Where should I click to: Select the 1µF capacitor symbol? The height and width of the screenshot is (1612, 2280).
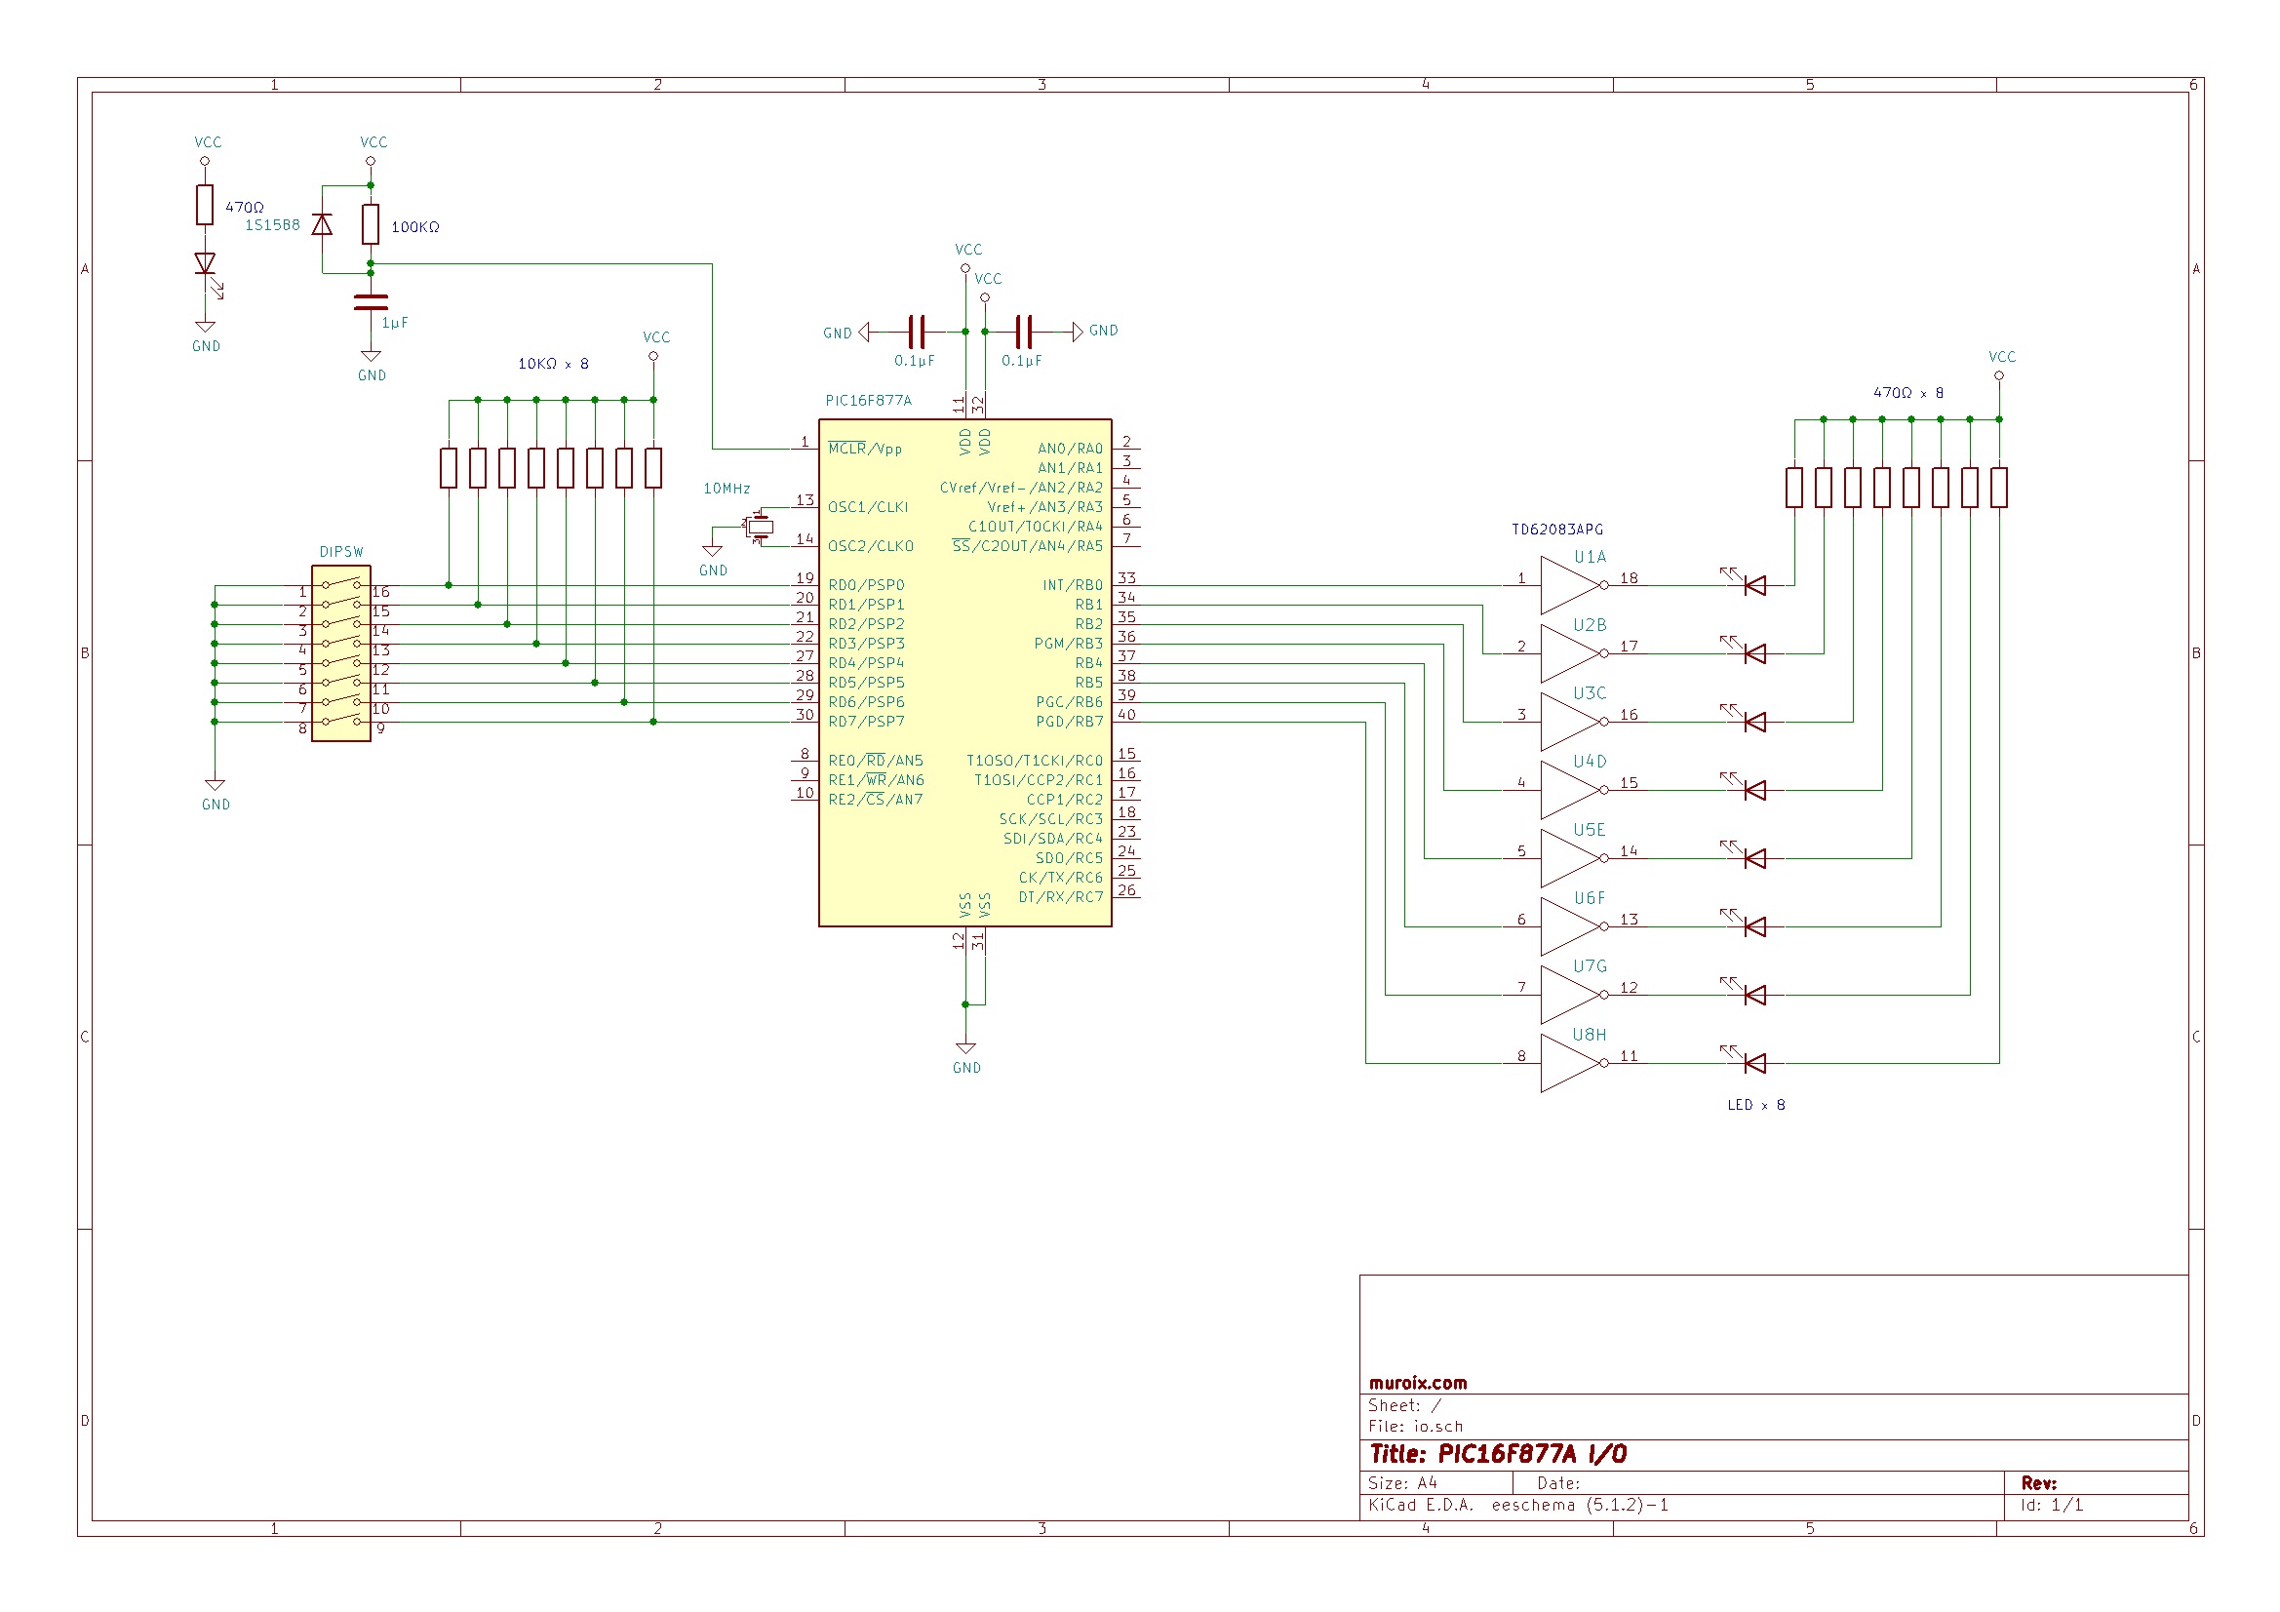click(371, 302)
